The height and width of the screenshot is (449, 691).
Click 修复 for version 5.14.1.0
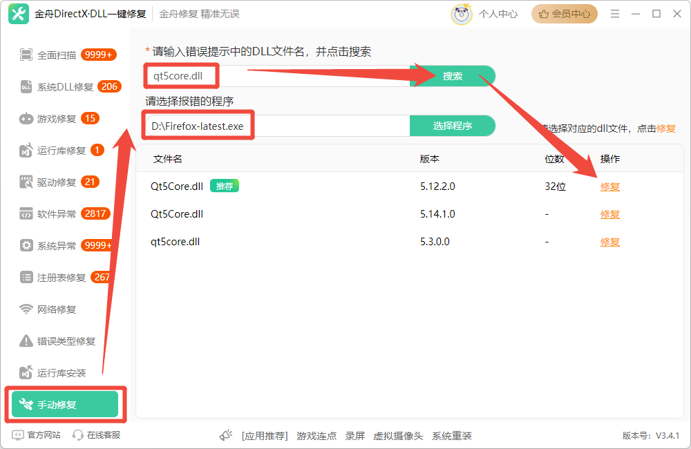pyautogui.click(x=609, y=214)
